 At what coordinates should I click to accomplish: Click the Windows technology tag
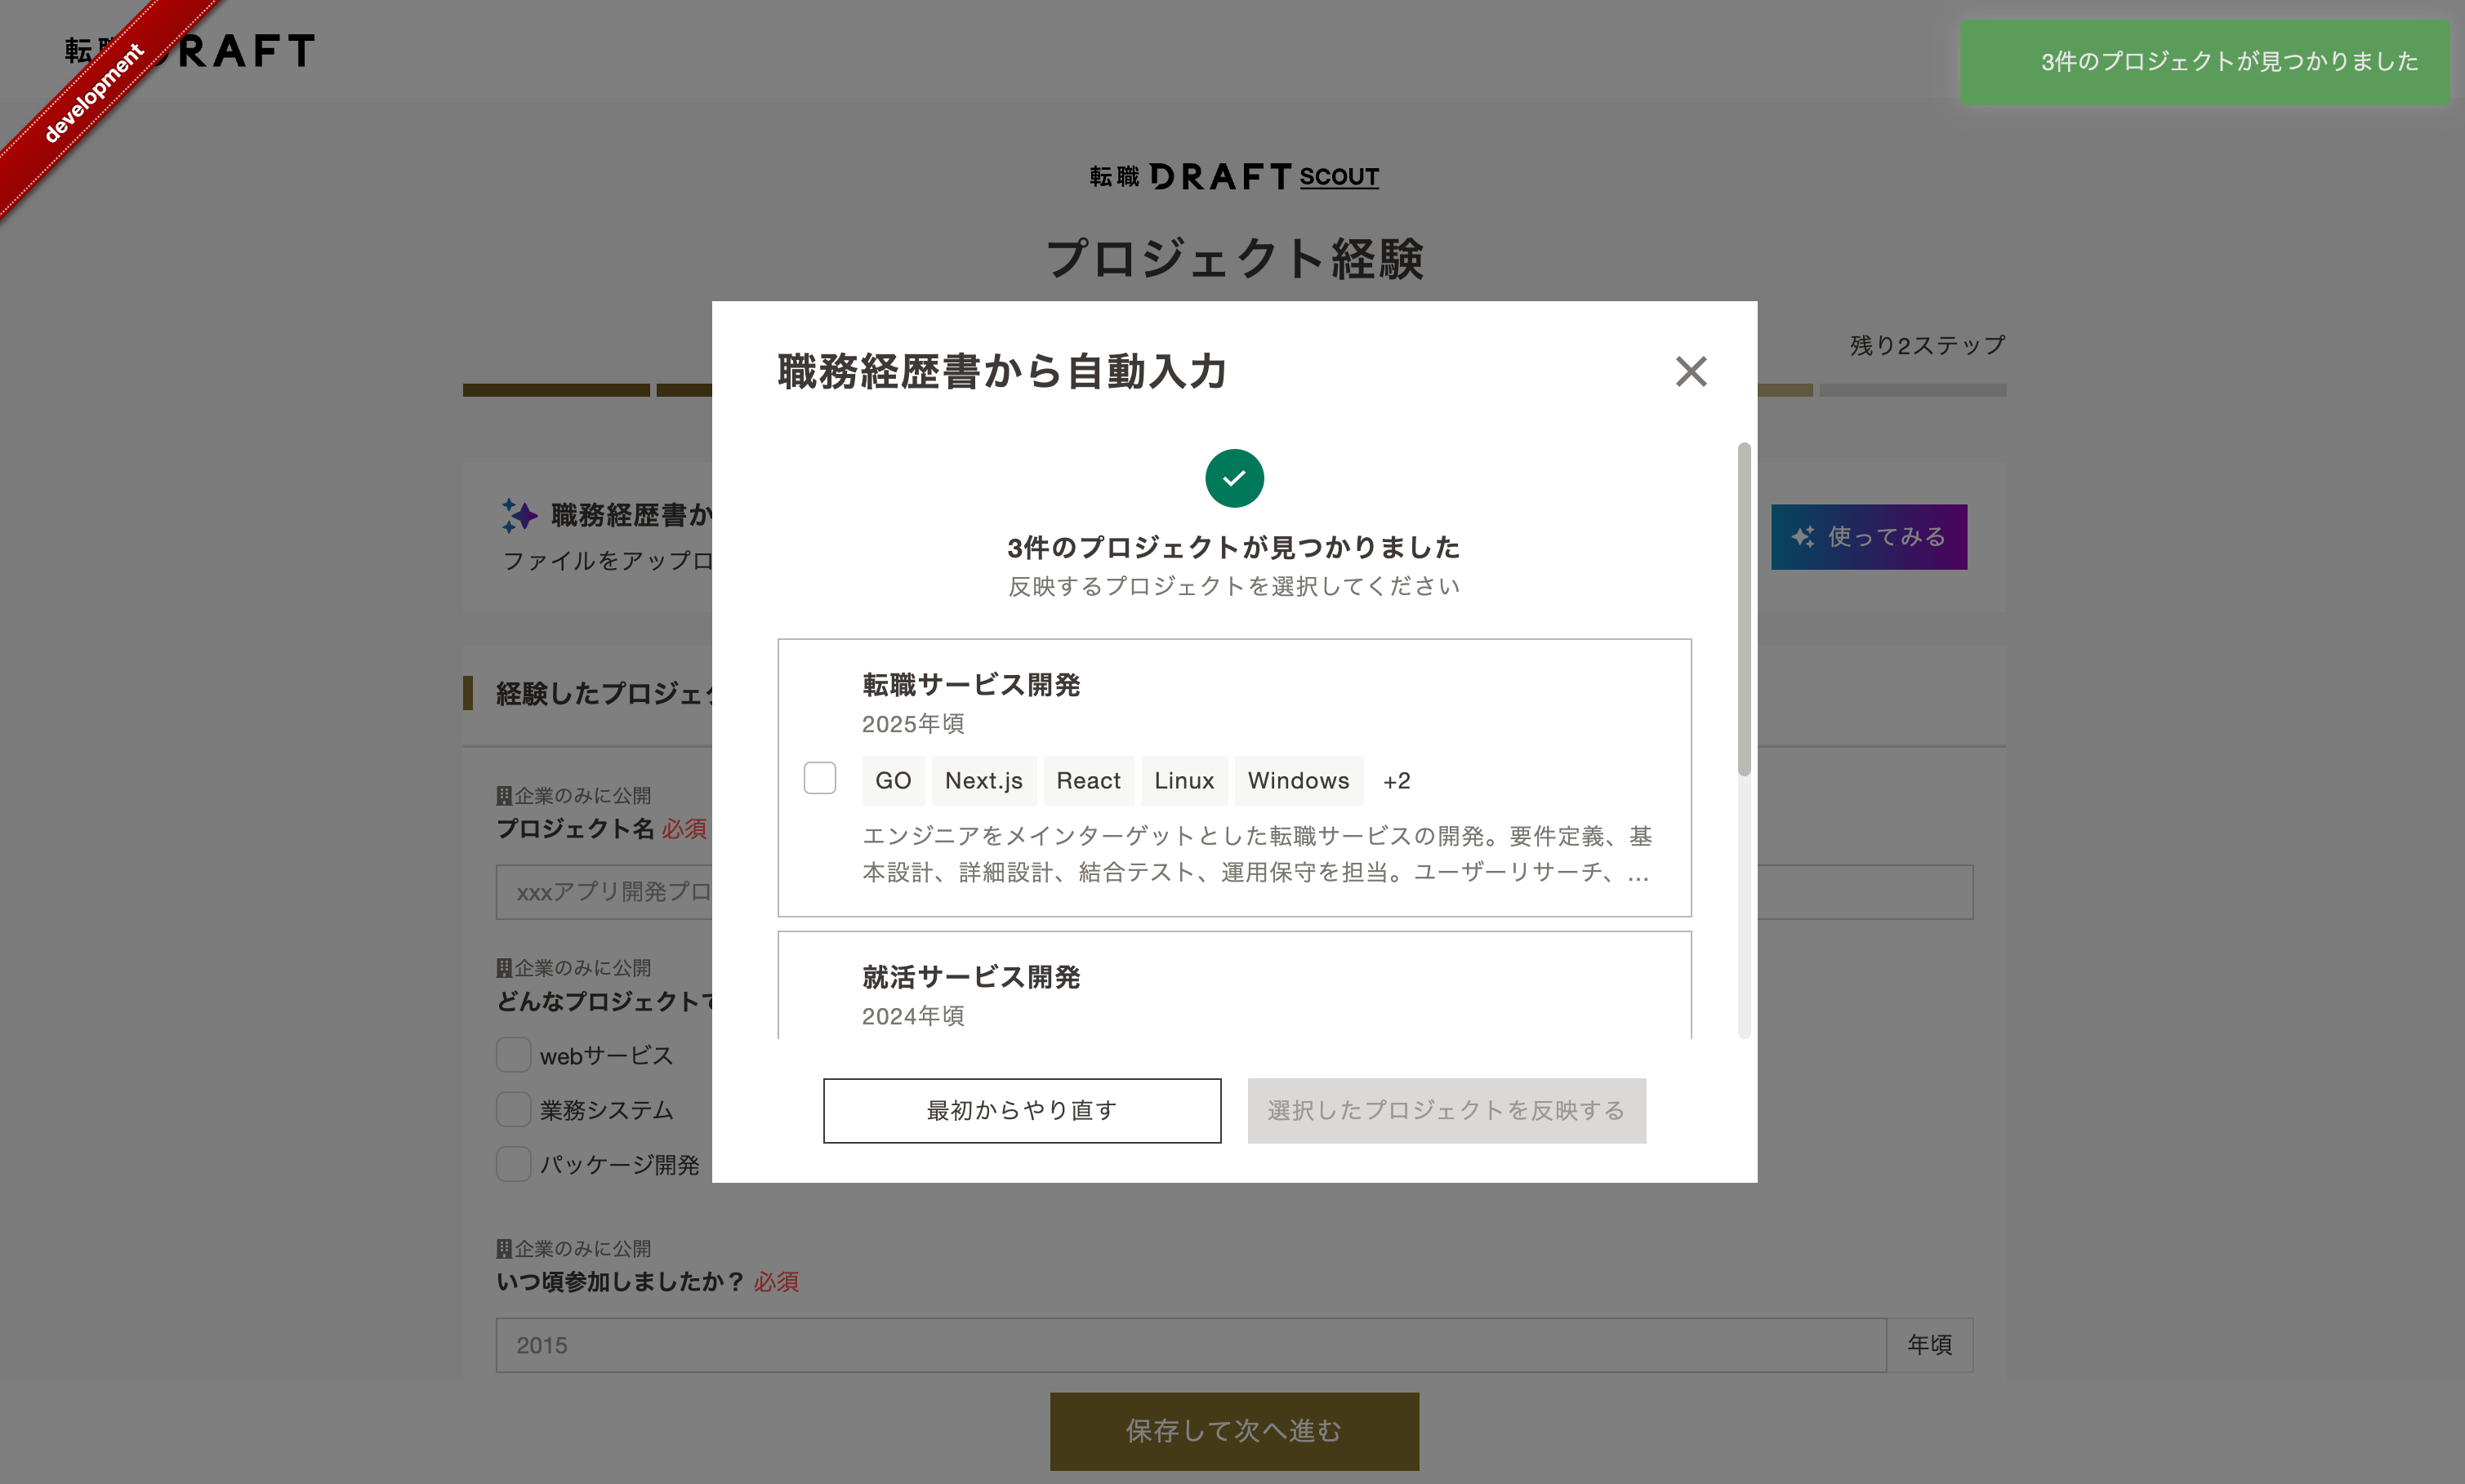click(1298, 780)
